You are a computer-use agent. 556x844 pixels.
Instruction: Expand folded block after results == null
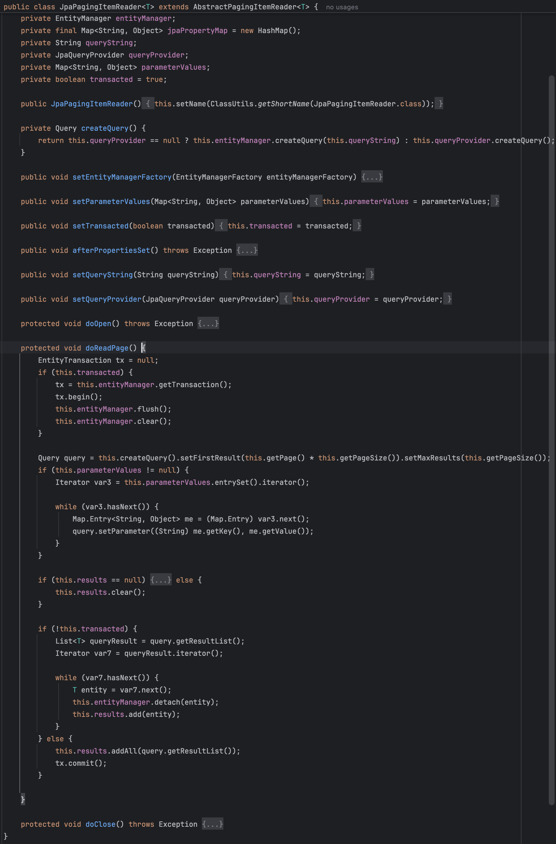tap(161, 580)
